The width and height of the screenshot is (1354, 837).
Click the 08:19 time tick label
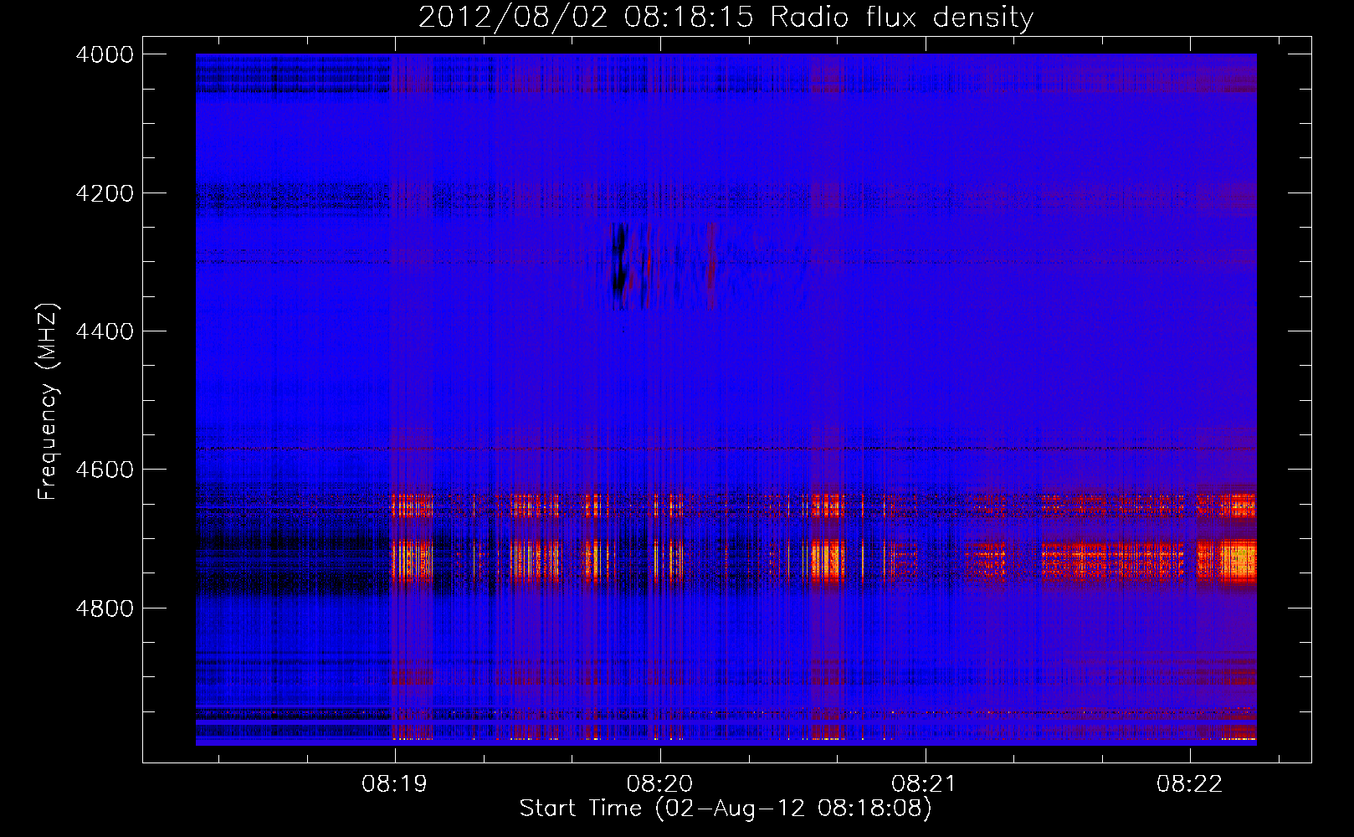[394, 784]
